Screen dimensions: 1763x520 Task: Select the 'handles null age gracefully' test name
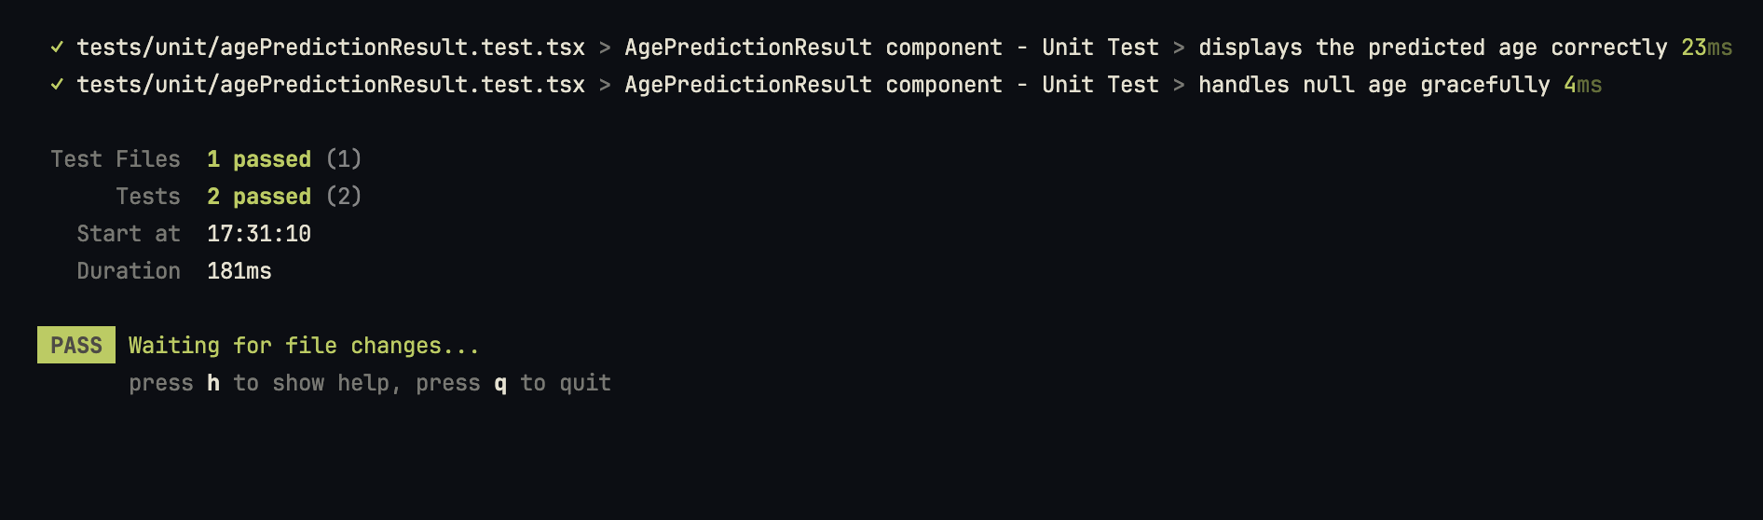pyautogui.click(x=1373, y=85)
